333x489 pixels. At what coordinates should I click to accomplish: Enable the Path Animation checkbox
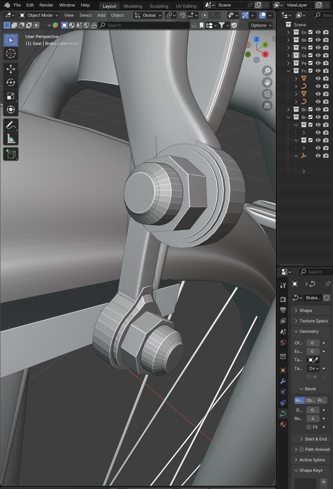click(x=302, y=449)
